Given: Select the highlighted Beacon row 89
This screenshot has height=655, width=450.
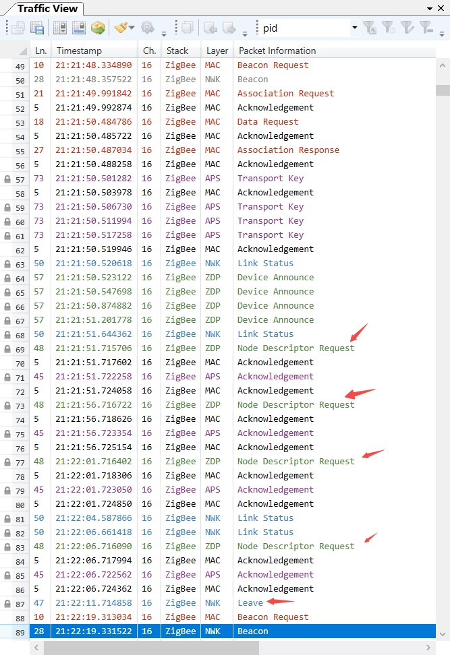Looking at the screenshot, I should [233, 631].
